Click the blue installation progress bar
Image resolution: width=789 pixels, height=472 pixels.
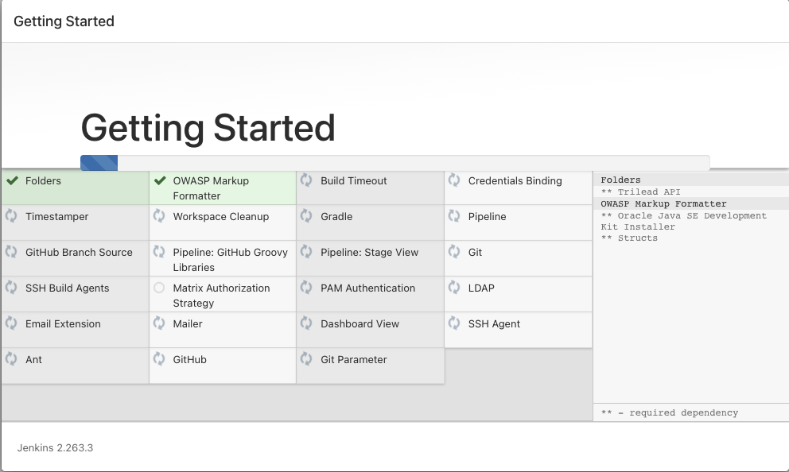coord(99,163)
